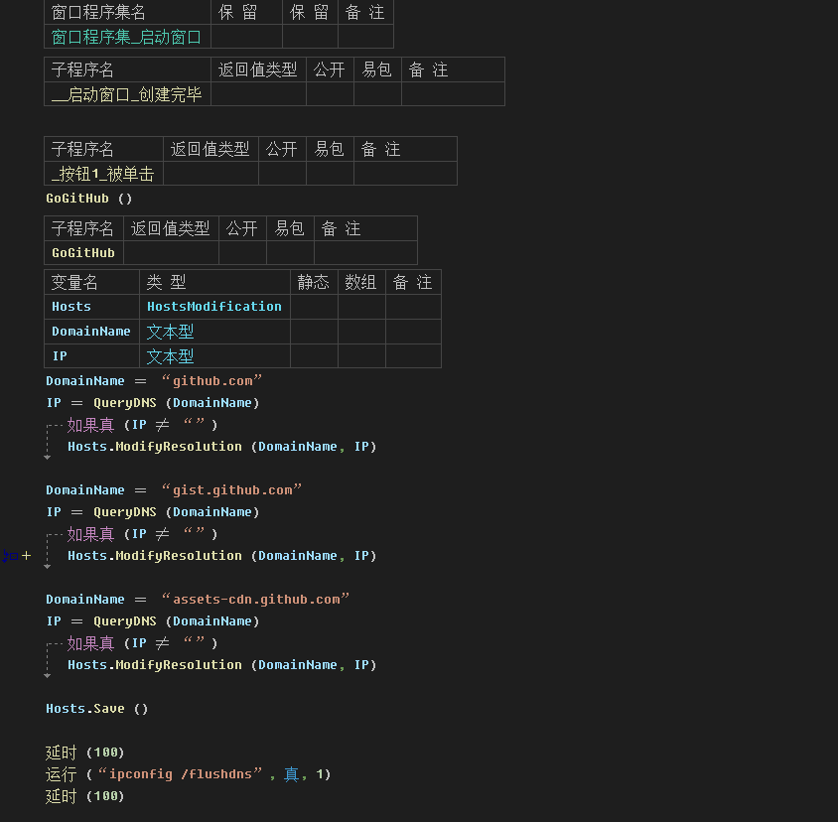838x822 pixels.
Task: Select the Hosts variable name cell
Action: pyautogui.click(x=91, y=307)
